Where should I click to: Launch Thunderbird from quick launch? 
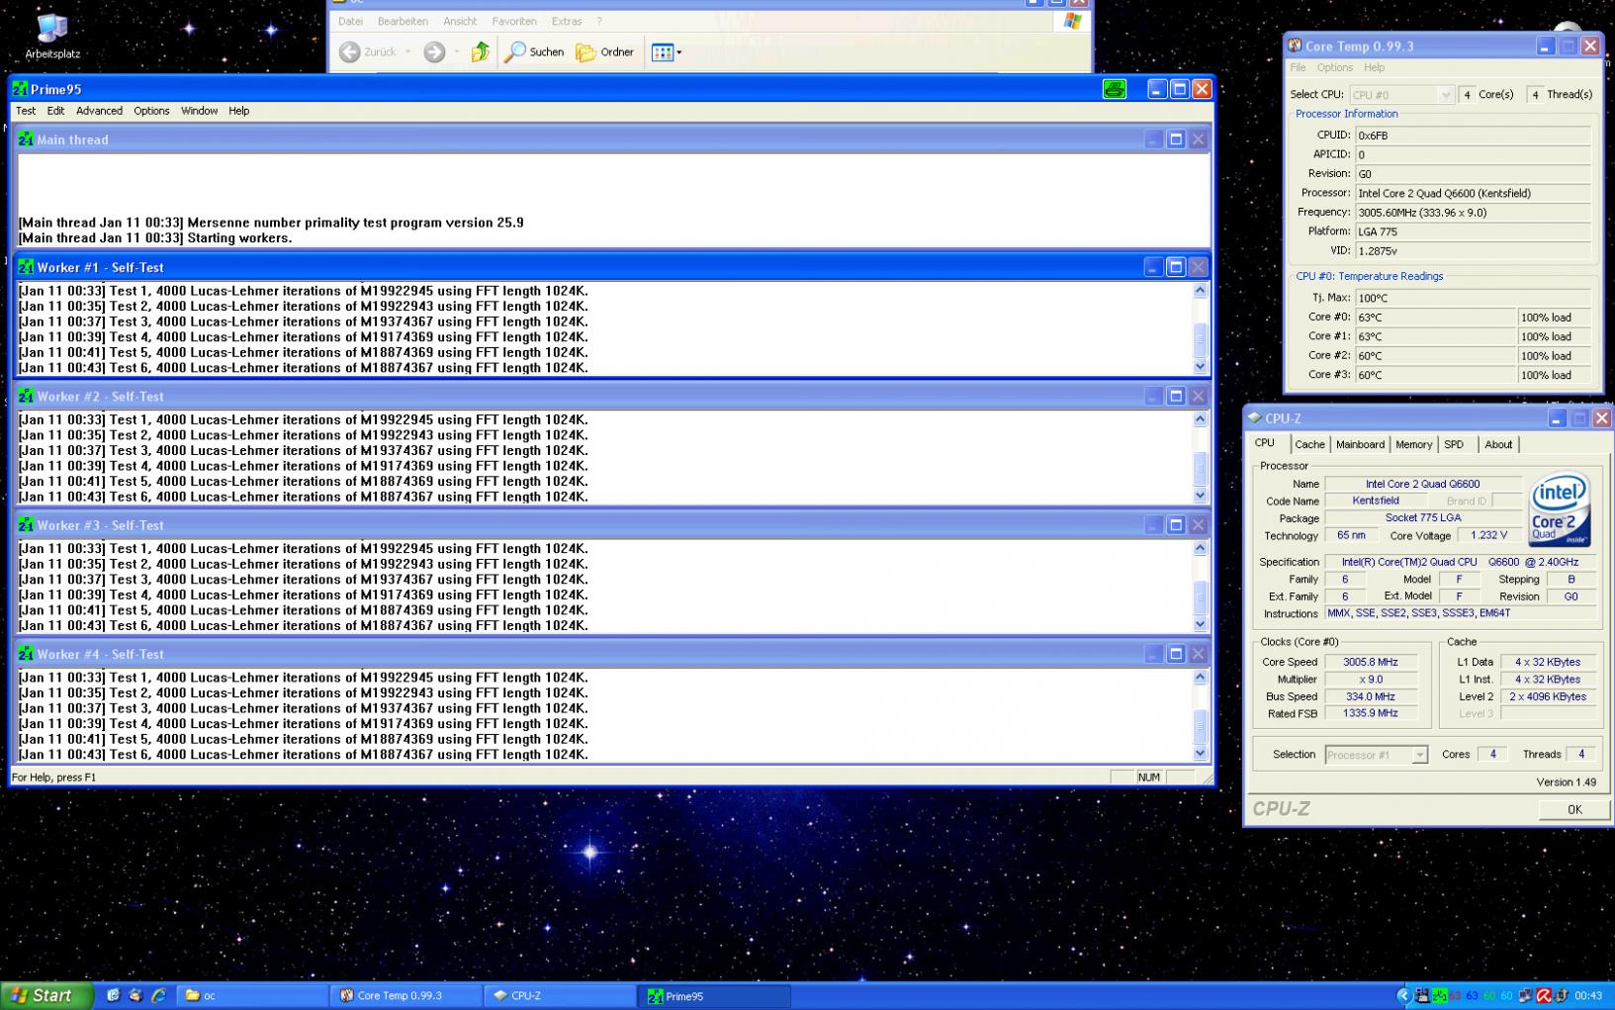[x=135, y=996]
